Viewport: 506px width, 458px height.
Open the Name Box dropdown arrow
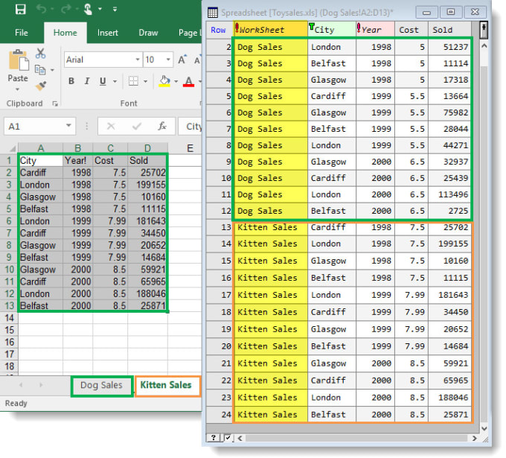pyautogui.click(x=68, y=126)
